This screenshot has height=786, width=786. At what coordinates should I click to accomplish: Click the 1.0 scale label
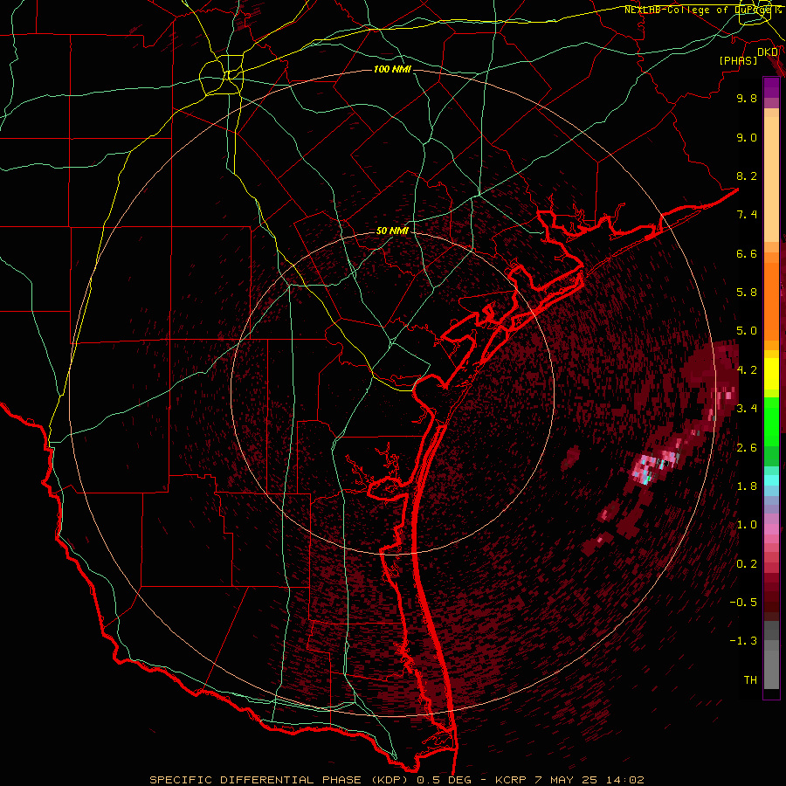(x=747, y=525)
